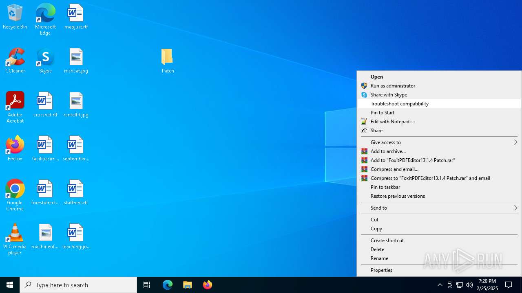The width and height of the screenshot is (522, 293).
Task: Select the teachinggo... document icon
Action: [x=76, y=236]
